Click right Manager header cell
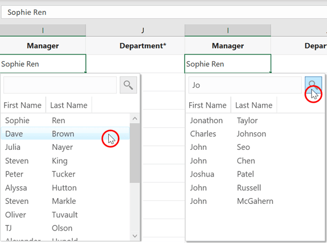This screenshot has height=243, width=327. point(228,45)
